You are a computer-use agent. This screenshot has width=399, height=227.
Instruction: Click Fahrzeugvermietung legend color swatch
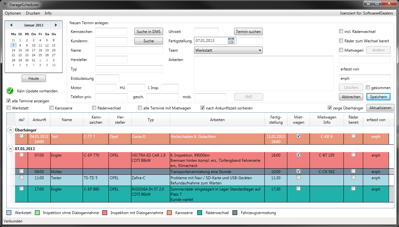coord(235,213)
